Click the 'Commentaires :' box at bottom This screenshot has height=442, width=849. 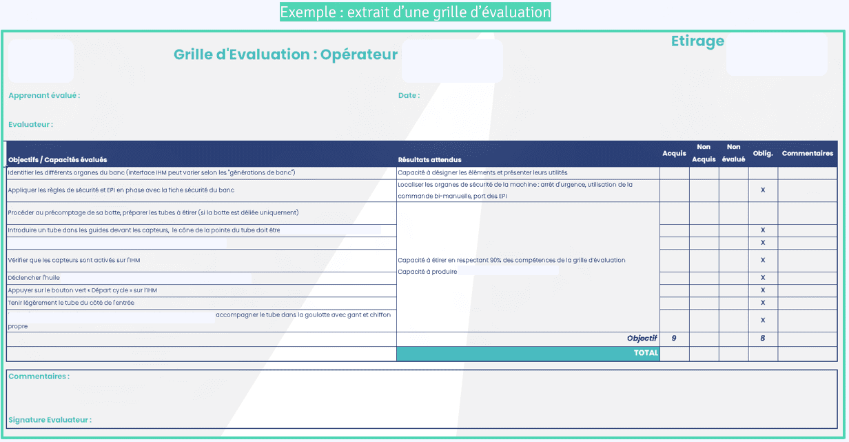tap(39, 376)
